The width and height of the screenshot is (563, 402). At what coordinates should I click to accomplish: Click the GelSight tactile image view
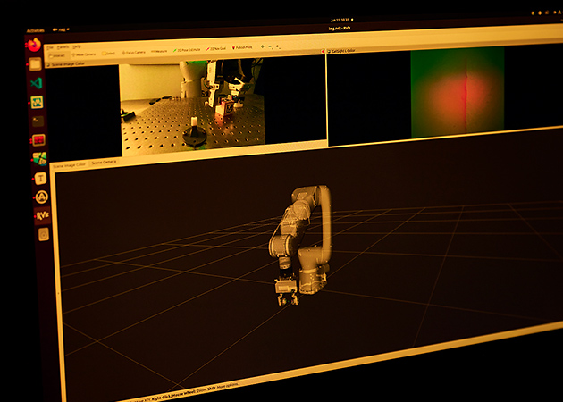pos(458,92)
